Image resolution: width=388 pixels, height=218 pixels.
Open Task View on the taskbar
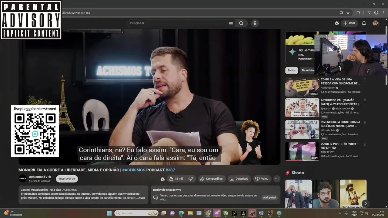pyautogui.click(x=163, y=213)
